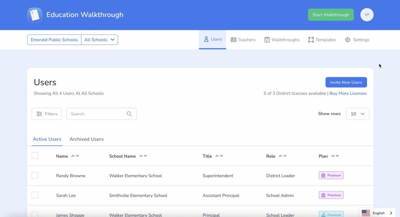400x217 pixels.
Task: Sort by Role column arrows
Action: (x=282, y=156)
